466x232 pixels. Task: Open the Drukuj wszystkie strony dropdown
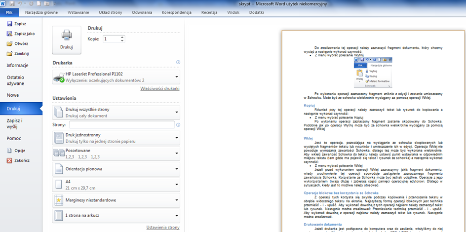pos(116,112)
